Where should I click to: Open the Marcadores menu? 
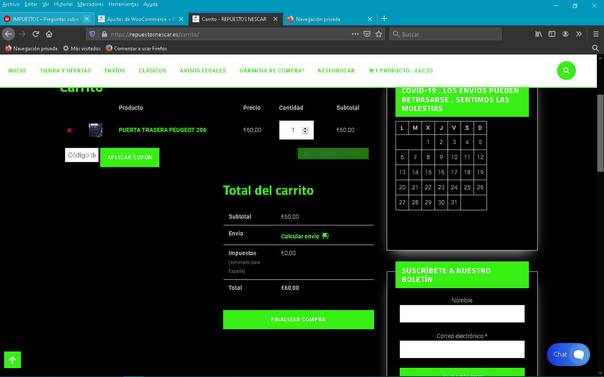[91, 4]
